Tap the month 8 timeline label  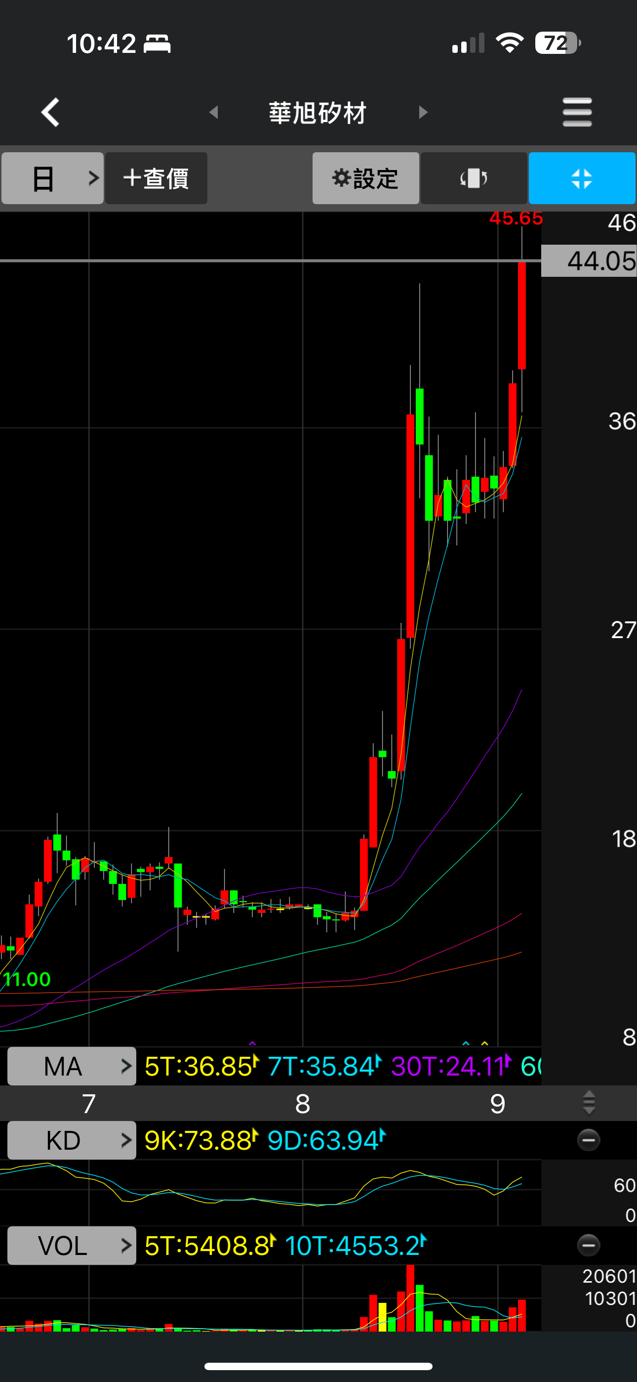(x=302, y=1104)
